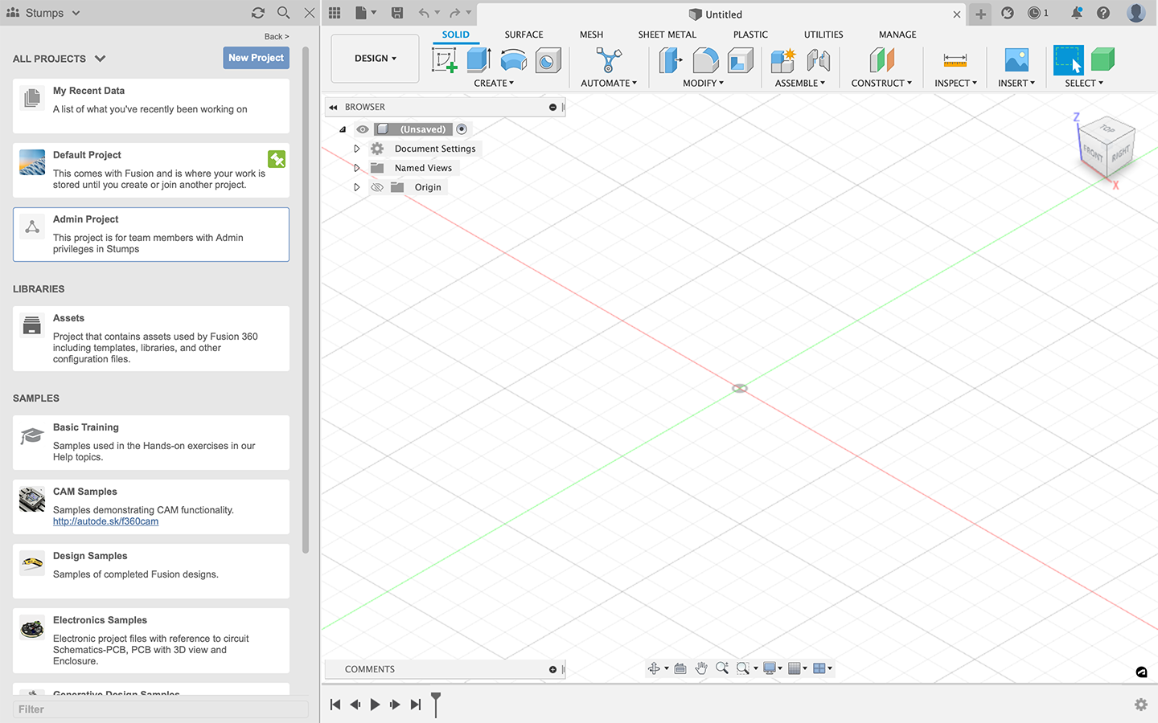Click the Automate fork icon

pos(609,60)
